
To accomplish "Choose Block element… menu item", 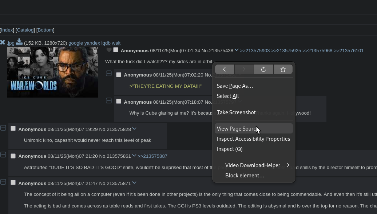I will click(x=254, y=176).
